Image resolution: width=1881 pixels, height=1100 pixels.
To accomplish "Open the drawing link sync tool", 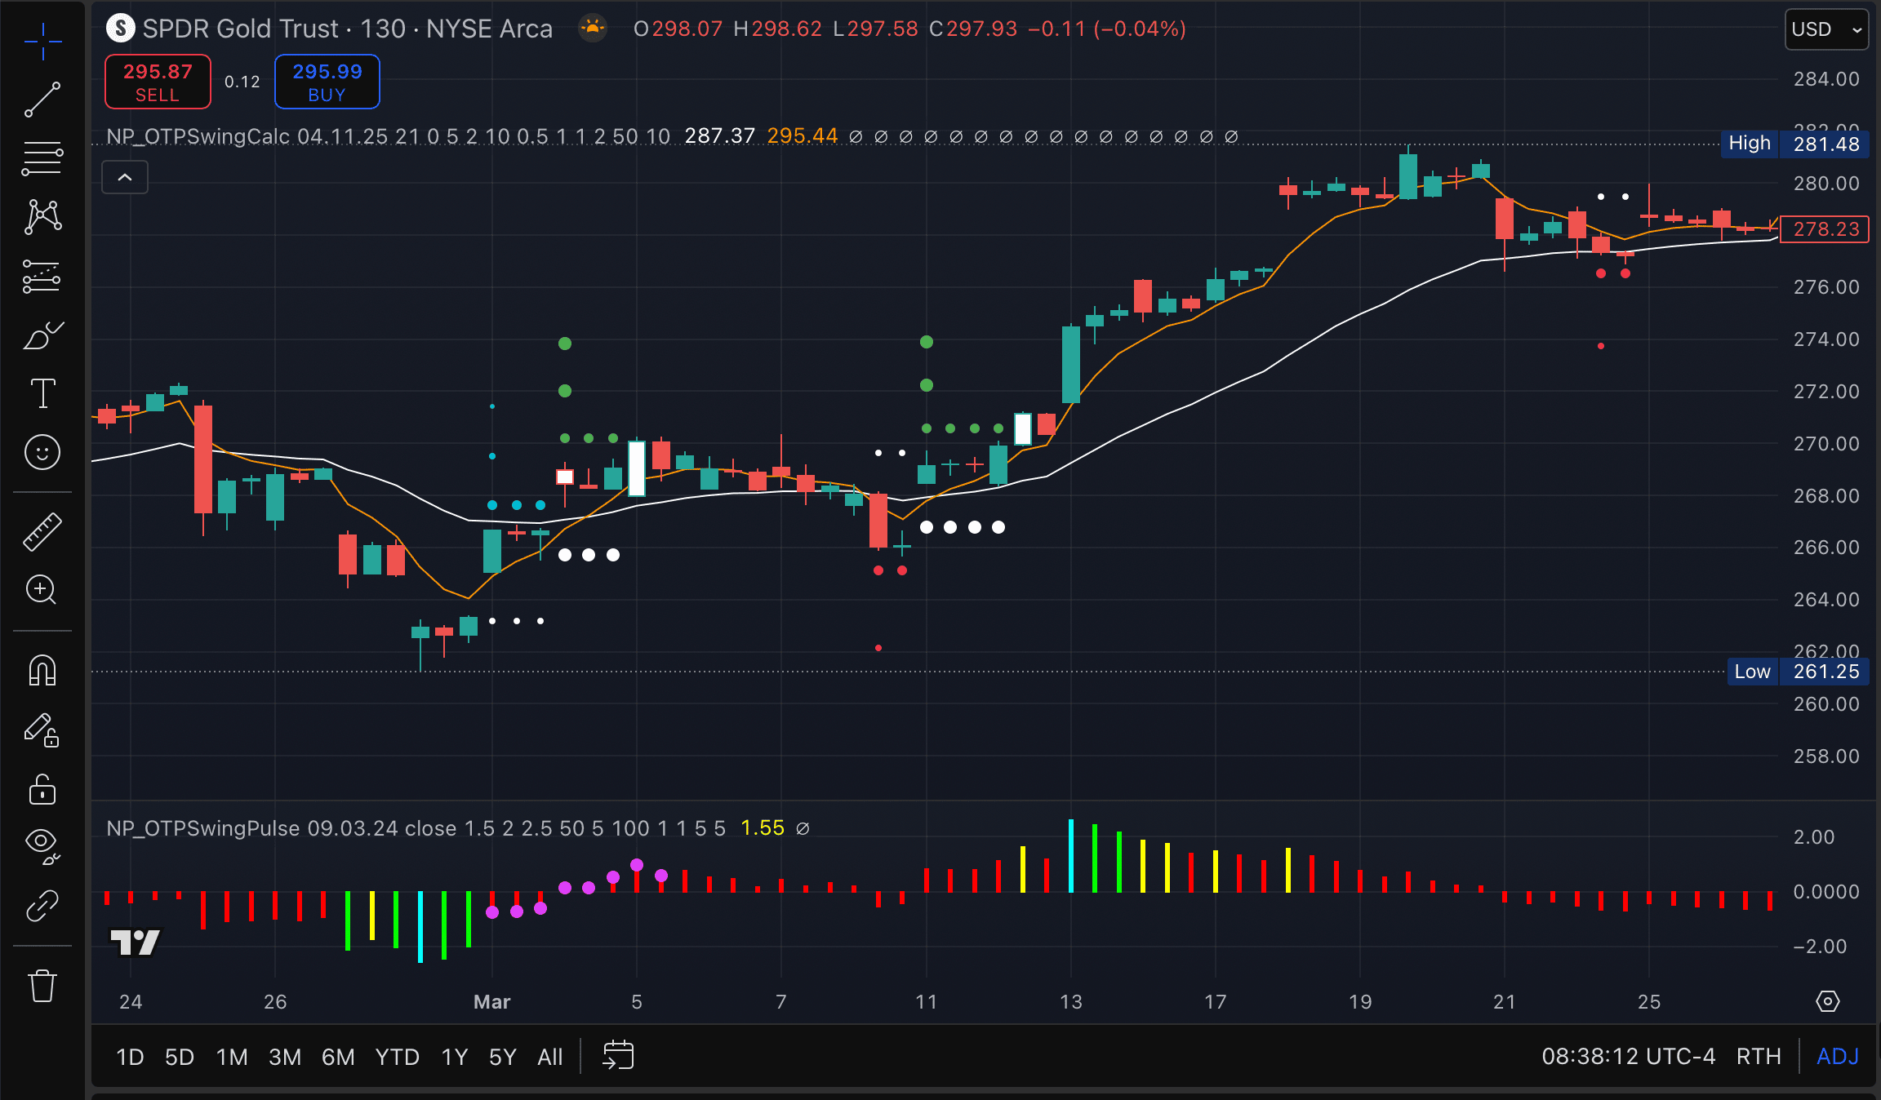I will (x=42, y=906).
